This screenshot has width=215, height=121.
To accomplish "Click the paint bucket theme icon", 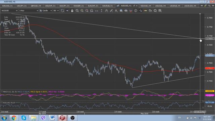I will point(150,10).
